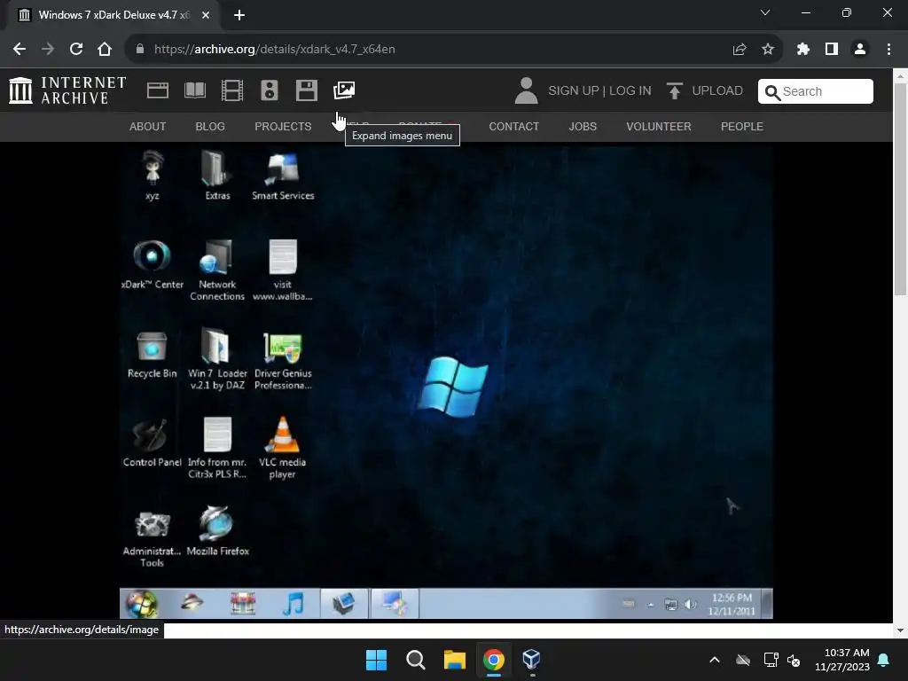908x681 pixels.
Task: Open the taskbar clock and date
Action: pos(842,660)
